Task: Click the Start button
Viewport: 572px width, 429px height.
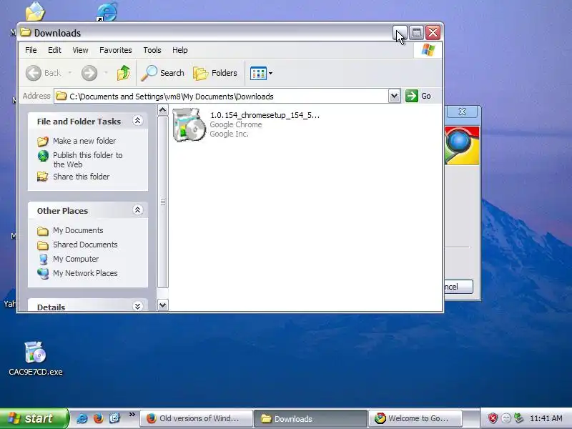Action: 34,418
